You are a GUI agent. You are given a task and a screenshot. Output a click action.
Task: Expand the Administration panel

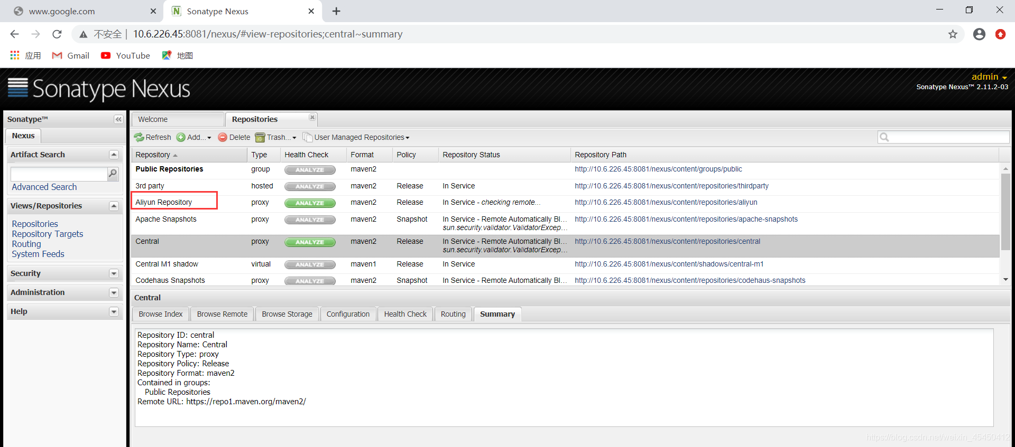pyautogui.click(x=114, y=292)
